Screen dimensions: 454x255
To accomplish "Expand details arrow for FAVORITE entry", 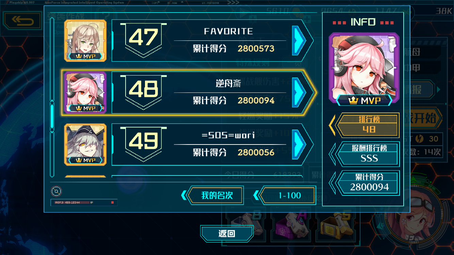I will click(x=299, y=41).
